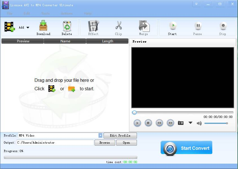The width and height of the screenshot is (238, 169).
Task: Click the add-folder icon in drop area
Action: (x=71, y=89)
